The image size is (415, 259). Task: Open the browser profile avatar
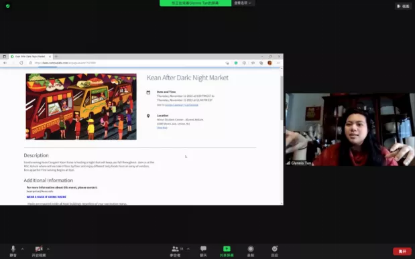(270, 63)
